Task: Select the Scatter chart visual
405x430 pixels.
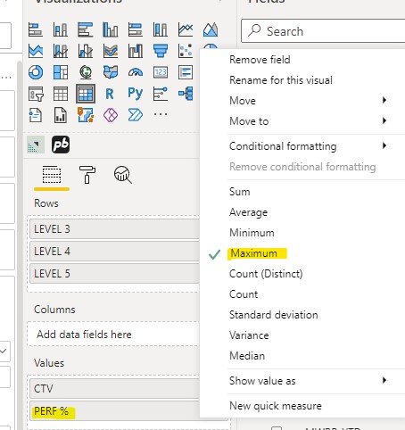Action: [x=186, y=51]
